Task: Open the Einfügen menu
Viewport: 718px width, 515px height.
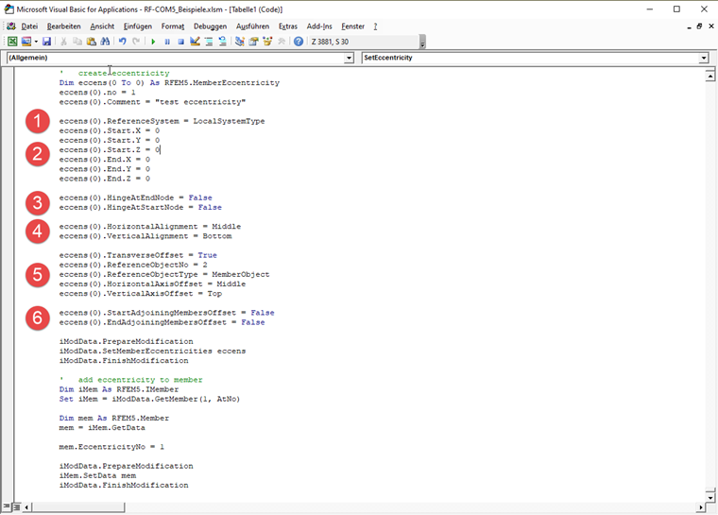Action: 137,26
